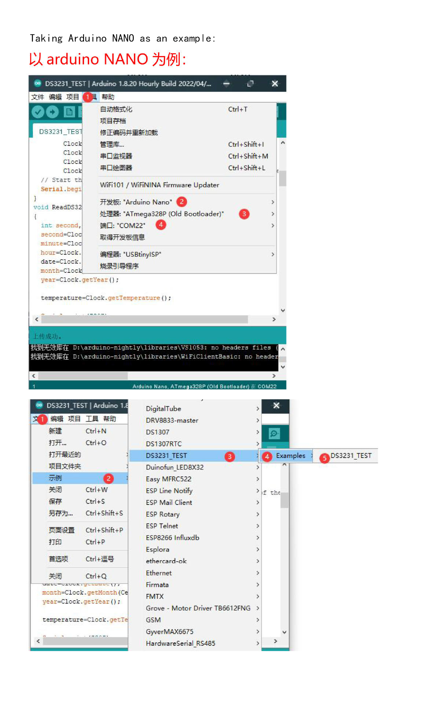427x704 pixels.
Task: Expand GyverMAX6675 examples entry
Action: 195,632
